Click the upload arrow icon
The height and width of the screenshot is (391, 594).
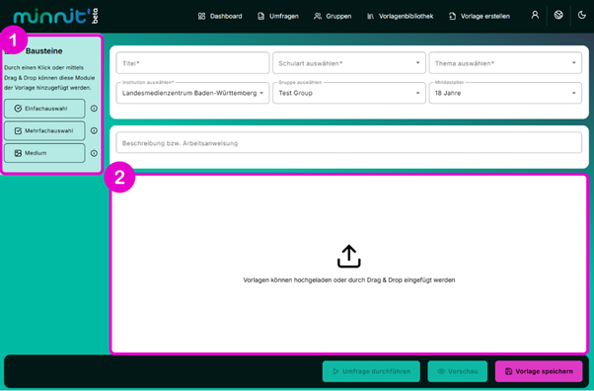coord(349,257)
